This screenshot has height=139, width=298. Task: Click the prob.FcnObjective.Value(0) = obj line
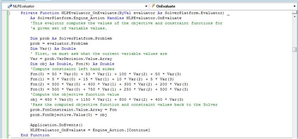click(69, 115)
